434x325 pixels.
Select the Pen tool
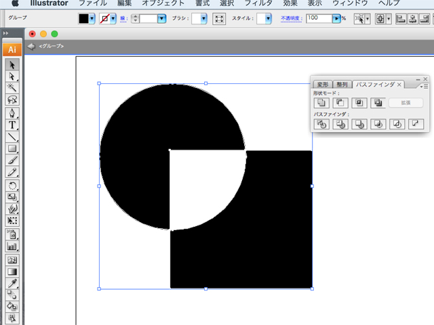(x=12, y=113)
